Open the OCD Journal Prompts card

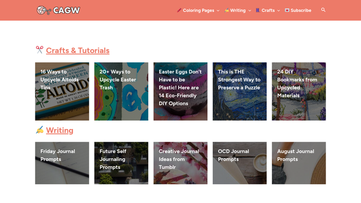click(x=239, y=163)
